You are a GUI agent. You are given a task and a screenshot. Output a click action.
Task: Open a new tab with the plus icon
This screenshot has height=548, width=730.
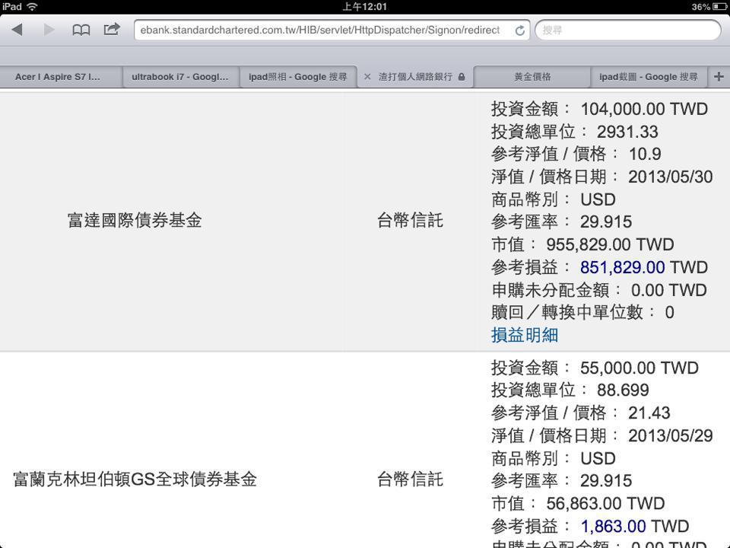click(719, 77)
